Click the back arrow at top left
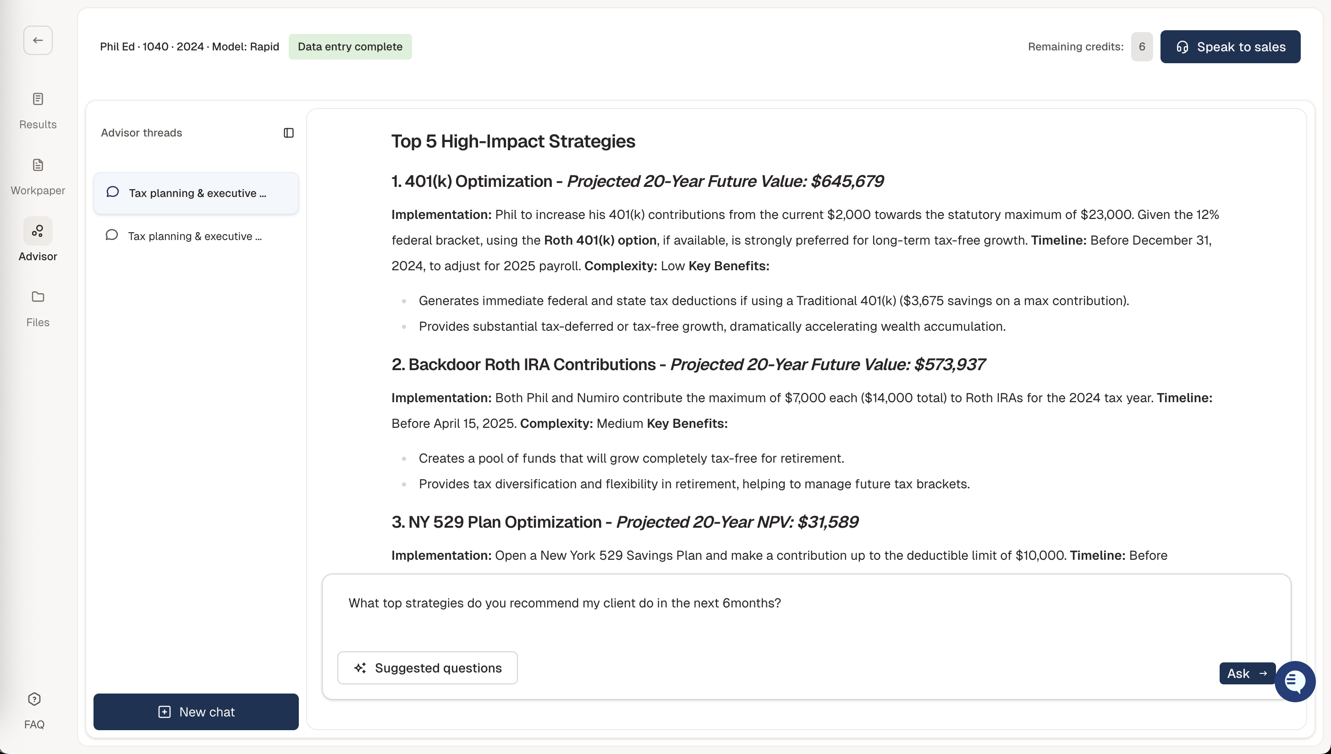Viewport: 1331px width, 754px height. (37, 40)
